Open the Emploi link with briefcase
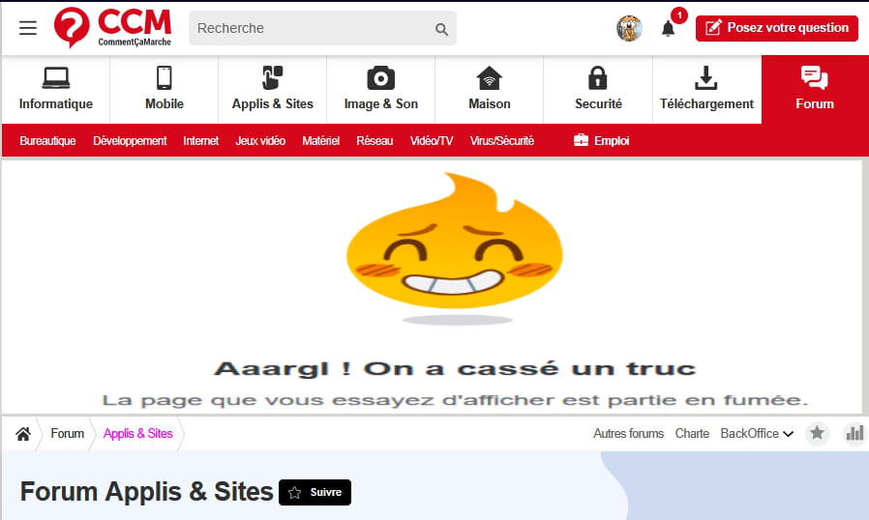Viewport: 869px width, 520px height. click(601, 140)
